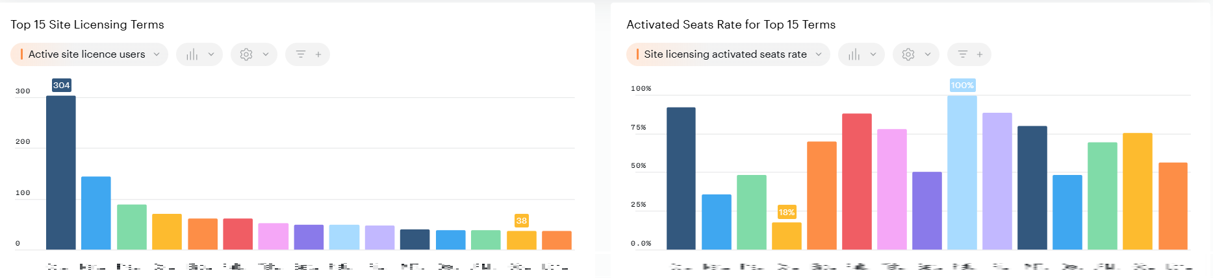The height and width of the screenshot is (278, 1213).
Task: Expand chevron beside gear in Activated Seats panel
Action: point(928,54)
